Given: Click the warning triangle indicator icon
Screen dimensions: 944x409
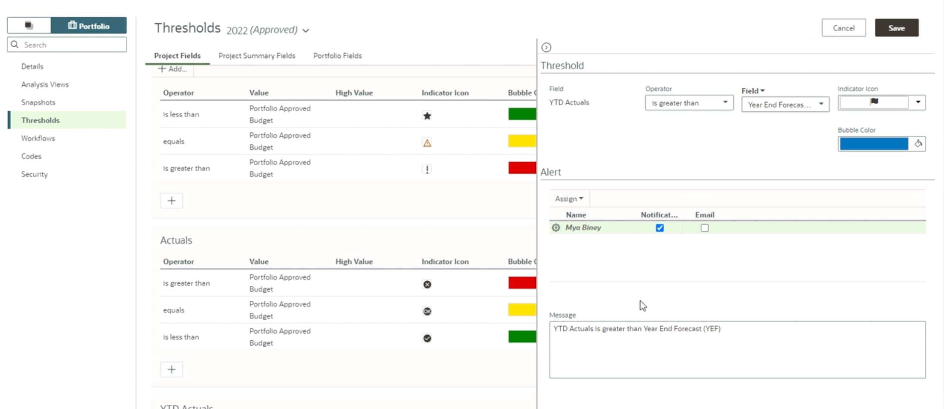Looking at the screenshot, I should point(427,143).
